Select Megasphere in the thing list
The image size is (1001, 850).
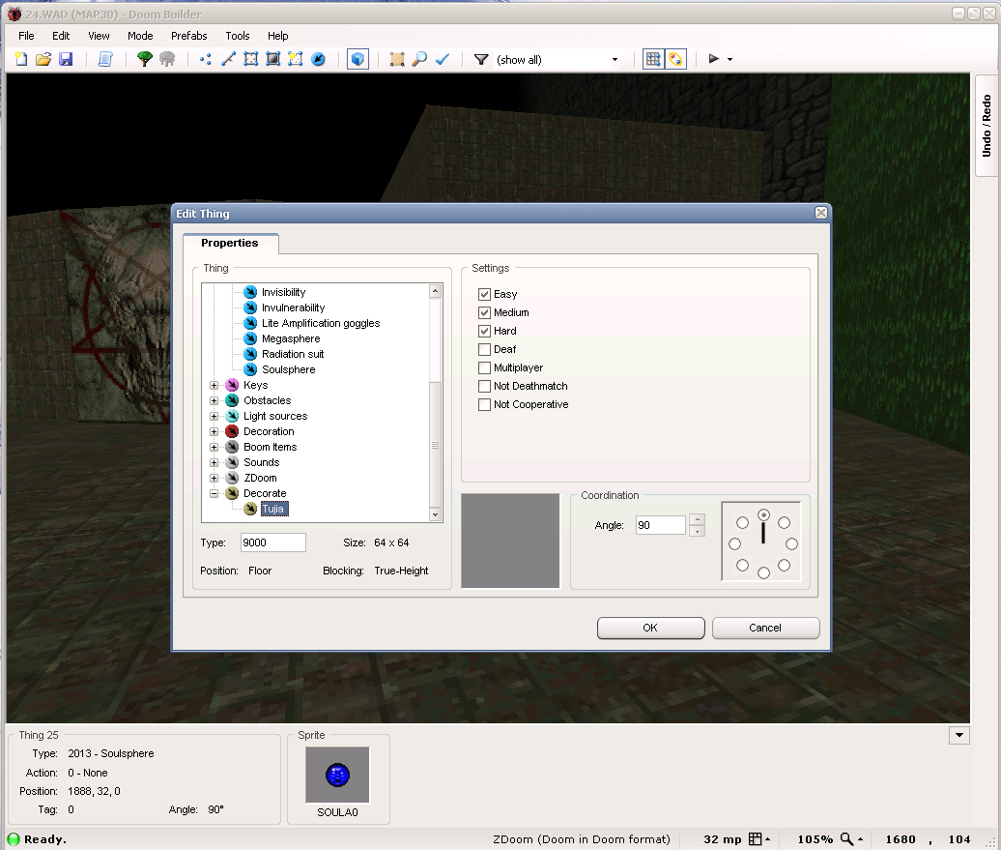[x=291, y=338]
